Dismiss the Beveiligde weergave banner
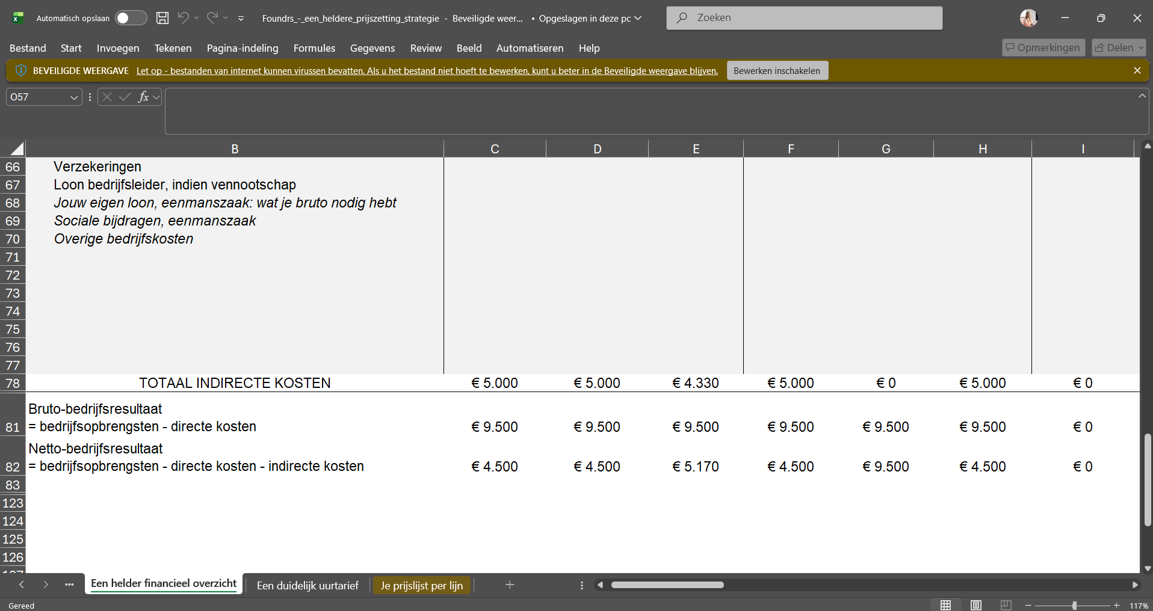Image resolution: width=1153 pixels, height=611 pixels. pyautogui.click(x=1137, y=71)
